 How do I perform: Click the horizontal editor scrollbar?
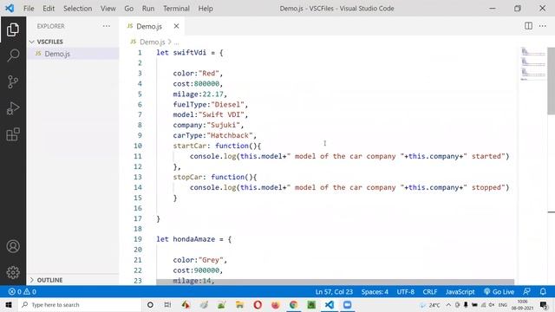tap(336, 282)
